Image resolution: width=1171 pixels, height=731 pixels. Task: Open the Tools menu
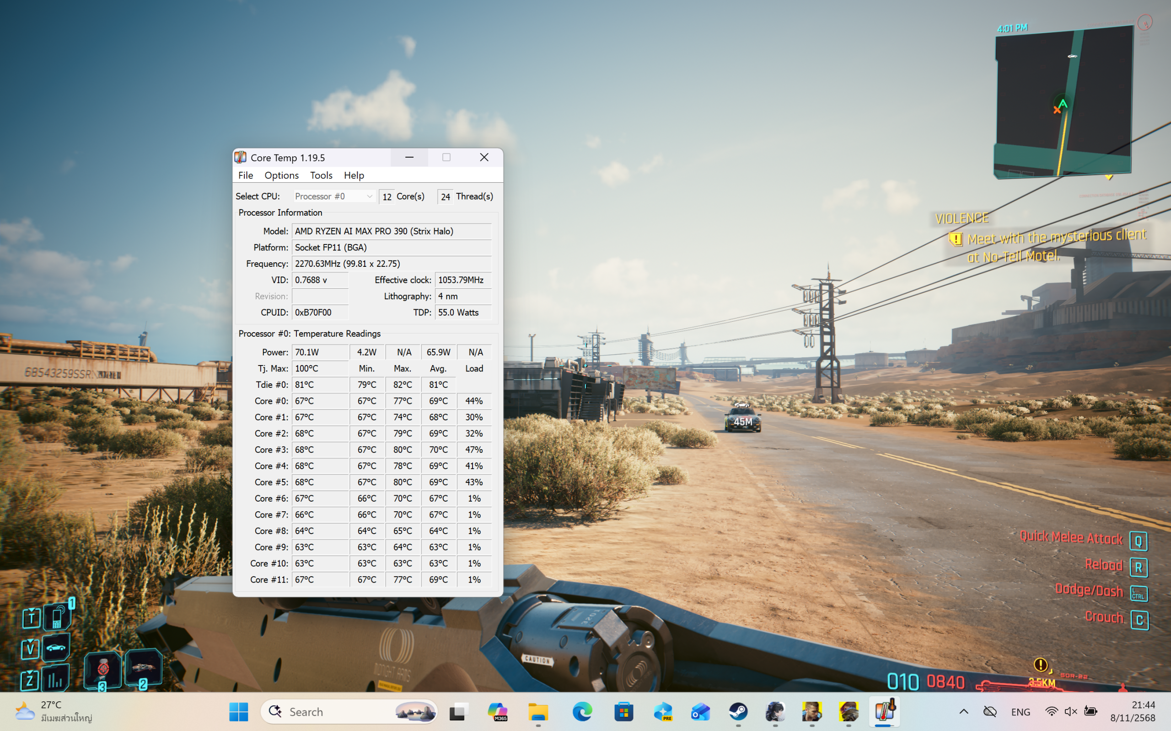pyautogui.click(x=321, y=175)
